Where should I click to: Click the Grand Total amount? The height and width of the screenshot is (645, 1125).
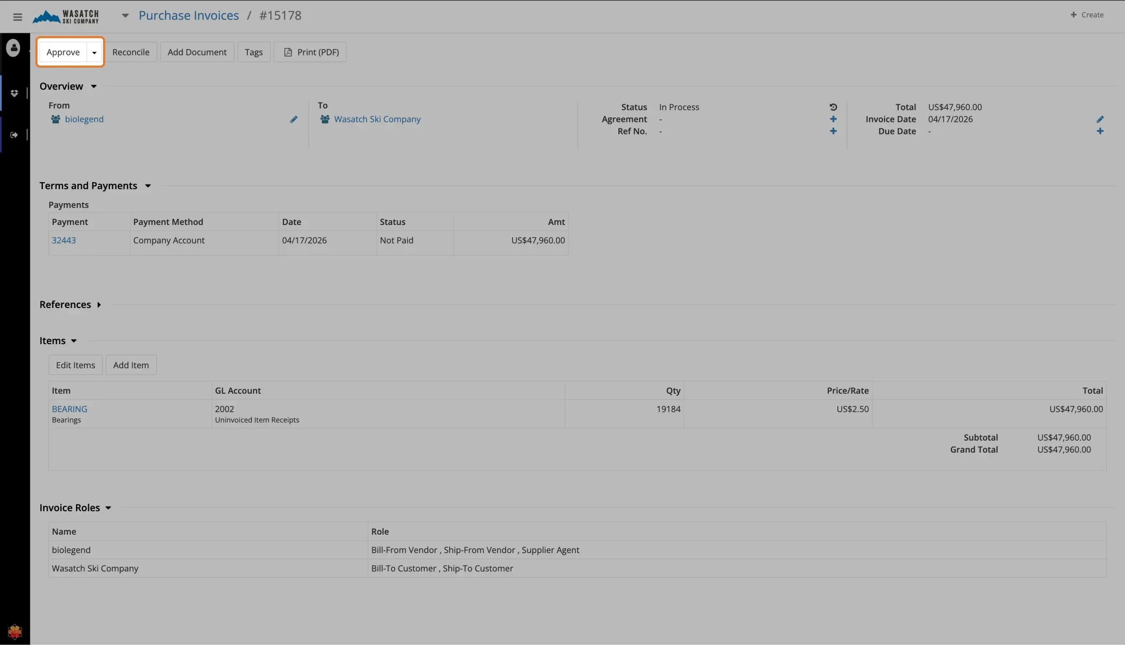pyautogui.click(x=1064, y=449)
